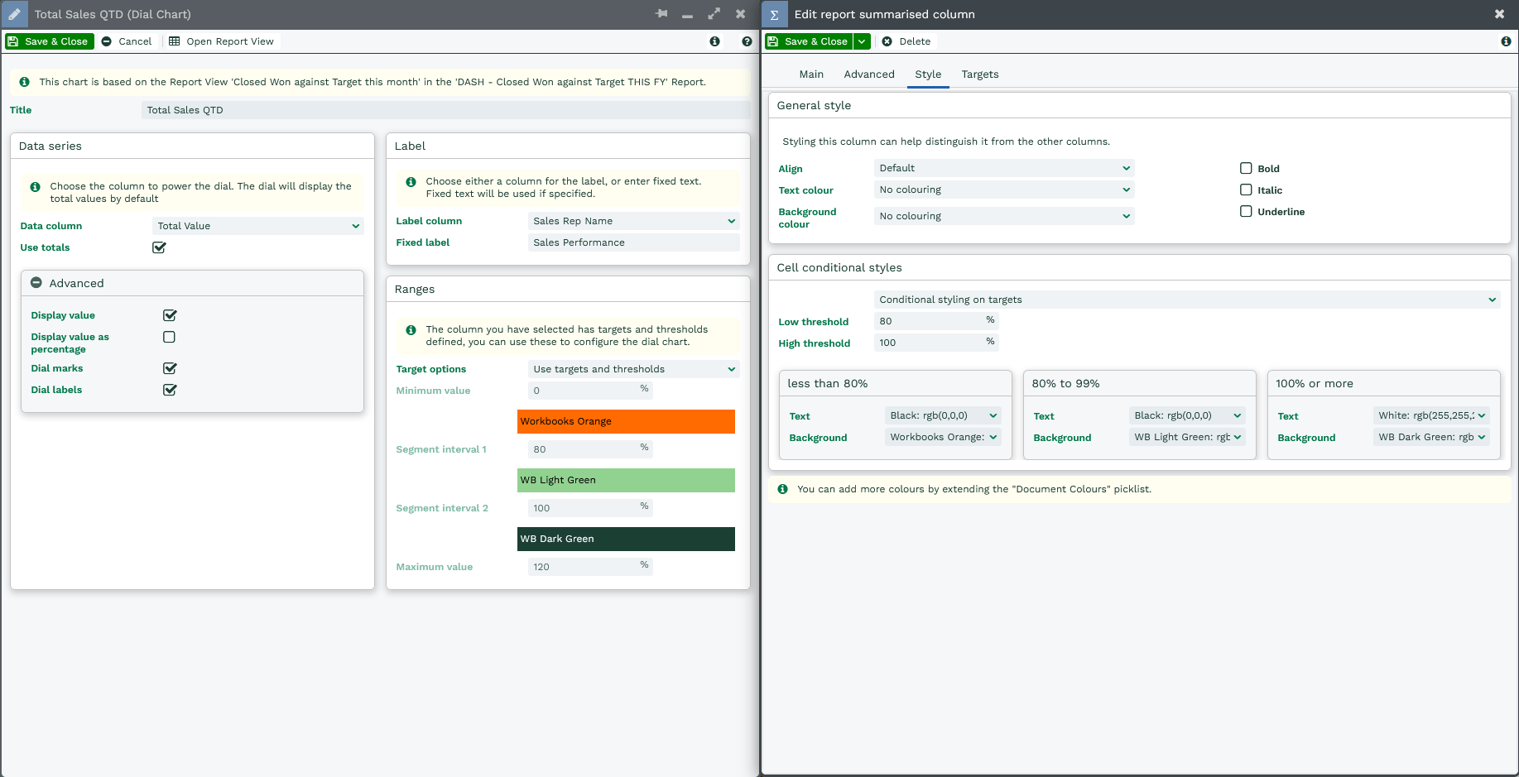Enable the Bold checkbox

click(x=1246, y=168)
